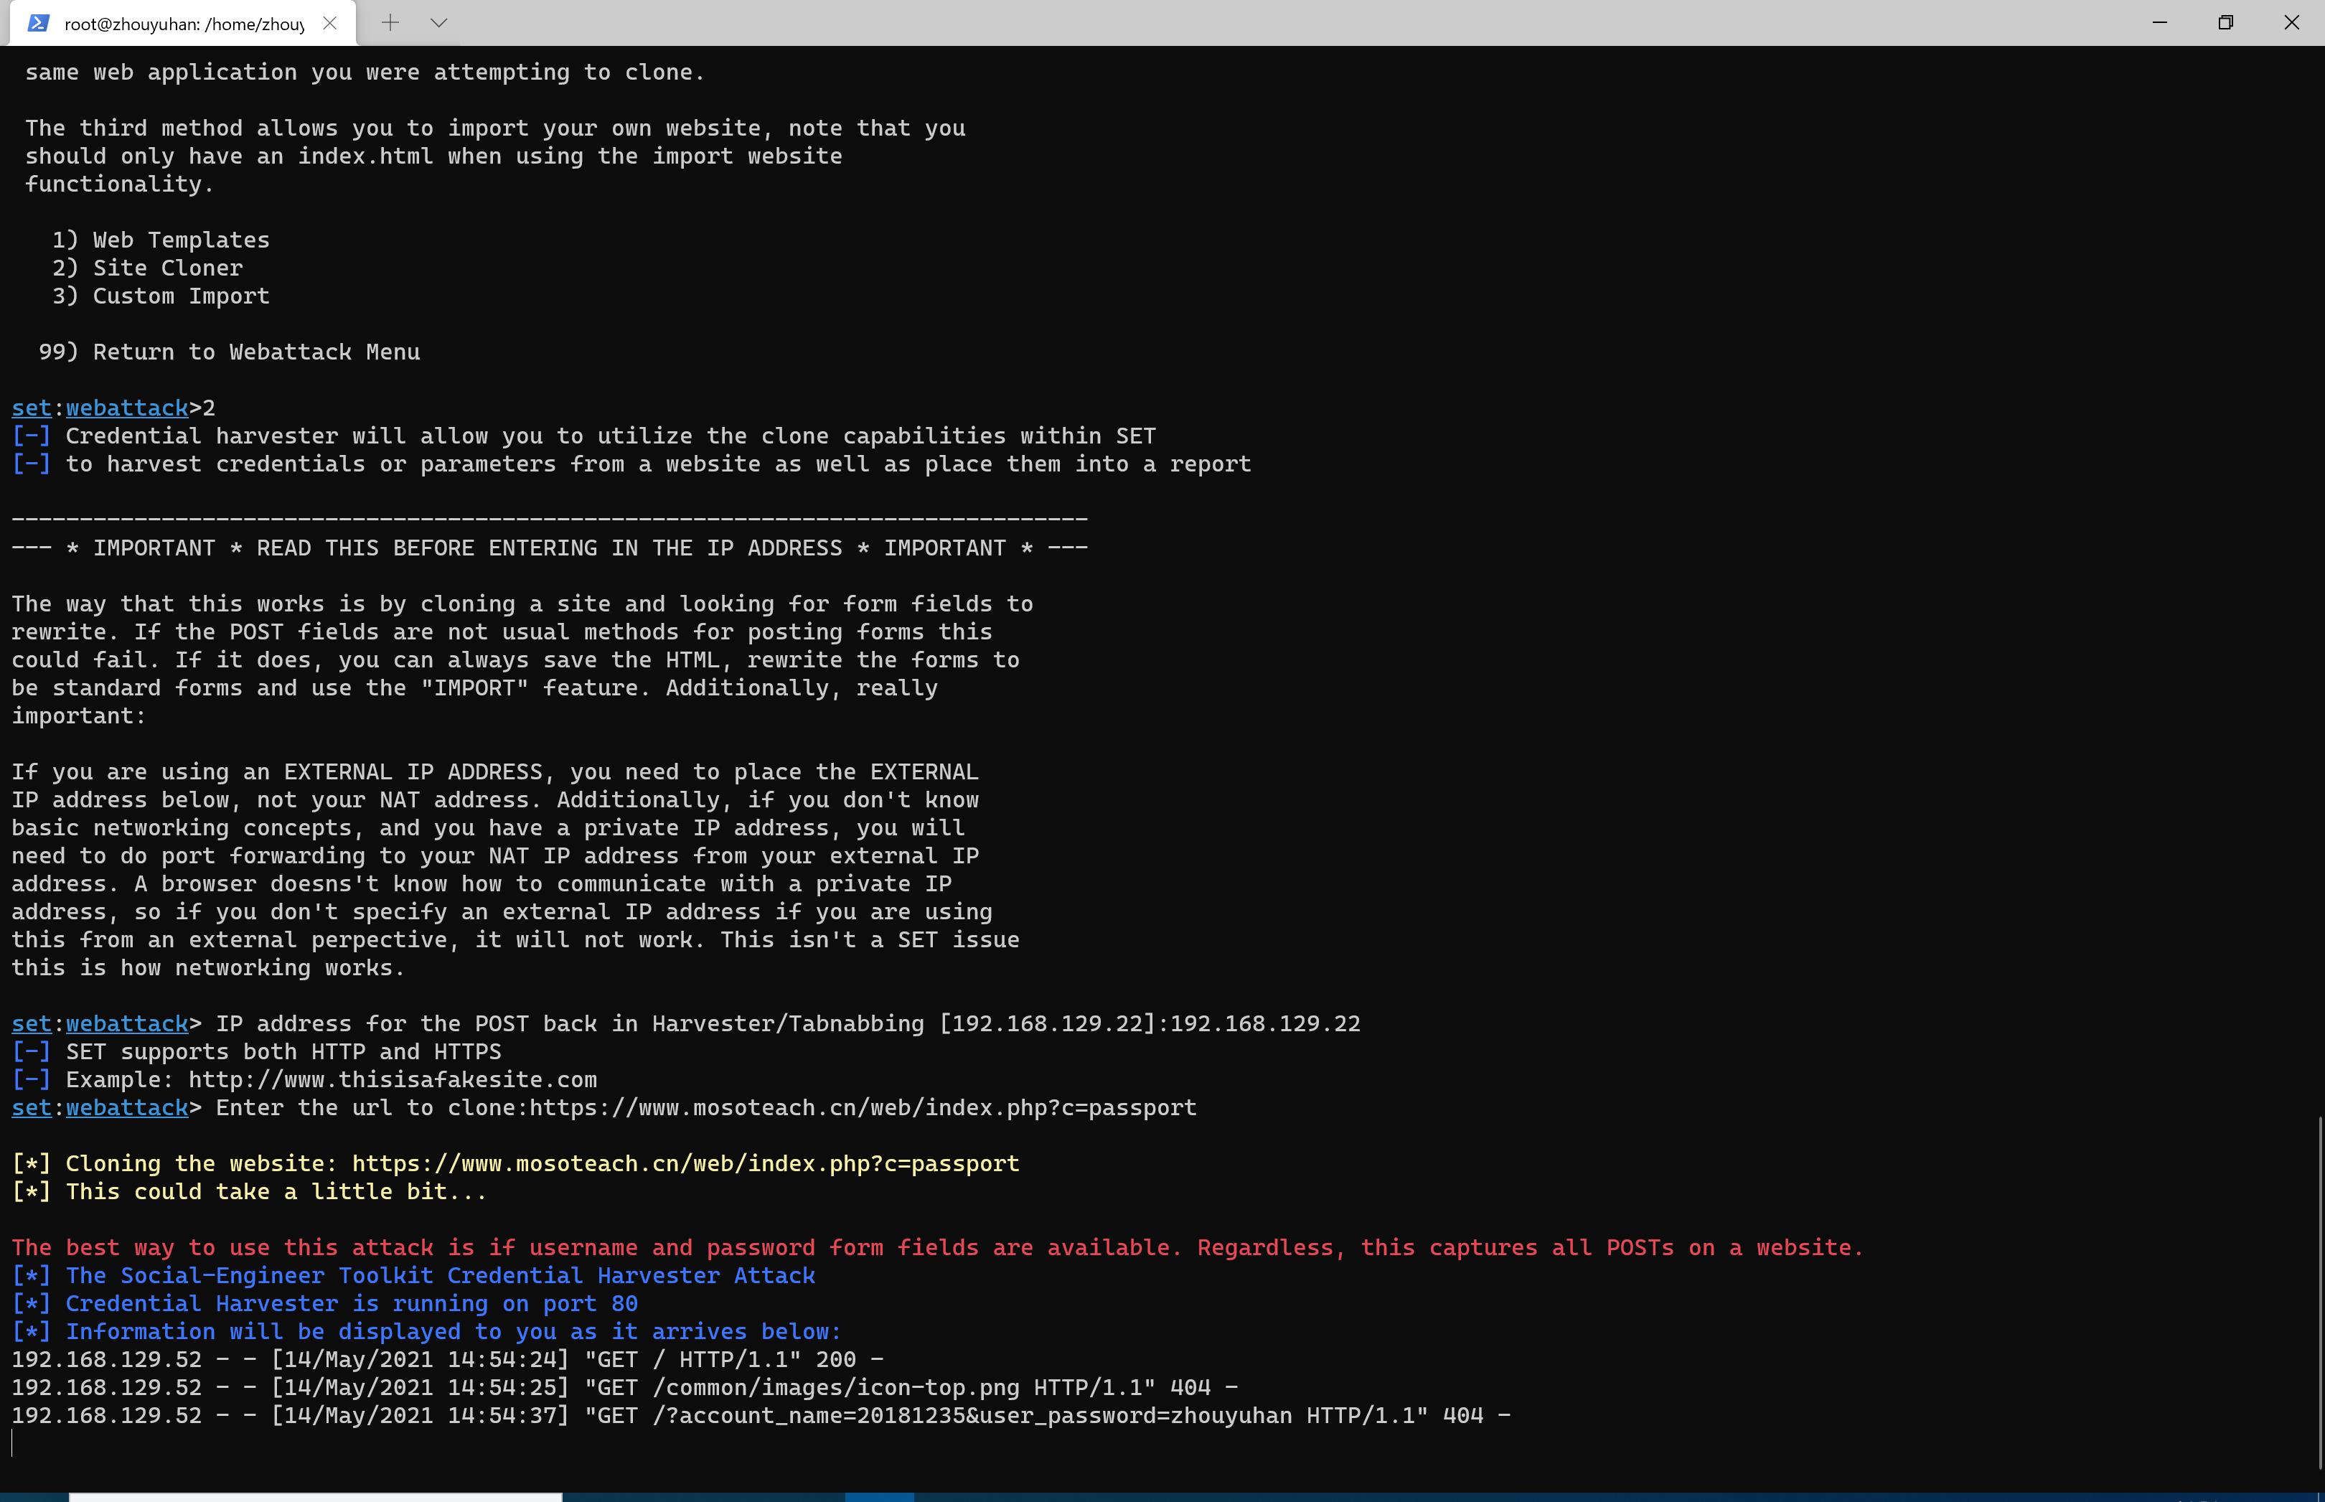This screenshot has width=2325, height=1502.
Task: Click the "3) Custom Import" menu line
Action: coord(161,296)
